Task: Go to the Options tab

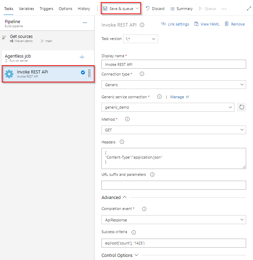Action: pyautogui.click(x=65, y=9)
